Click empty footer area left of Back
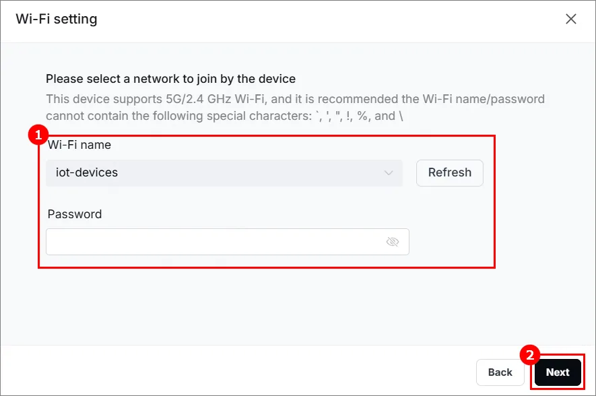Image resolution: width=596 pixels, height=396 pixels. pyautogui.click(x=236, y=372)
